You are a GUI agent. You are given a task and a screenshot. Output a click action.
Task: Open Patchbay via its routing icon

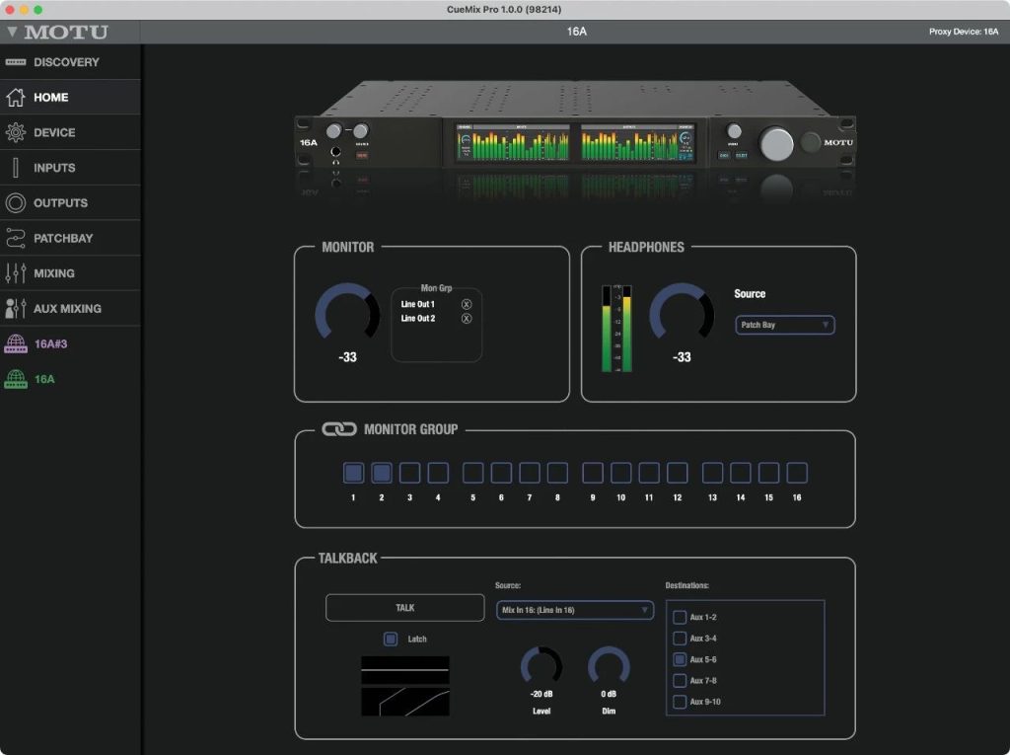(15, 238)
